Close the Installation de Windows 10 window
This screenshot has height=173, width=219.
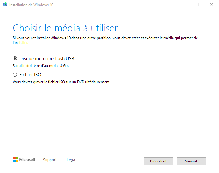(x=212, y=5)
